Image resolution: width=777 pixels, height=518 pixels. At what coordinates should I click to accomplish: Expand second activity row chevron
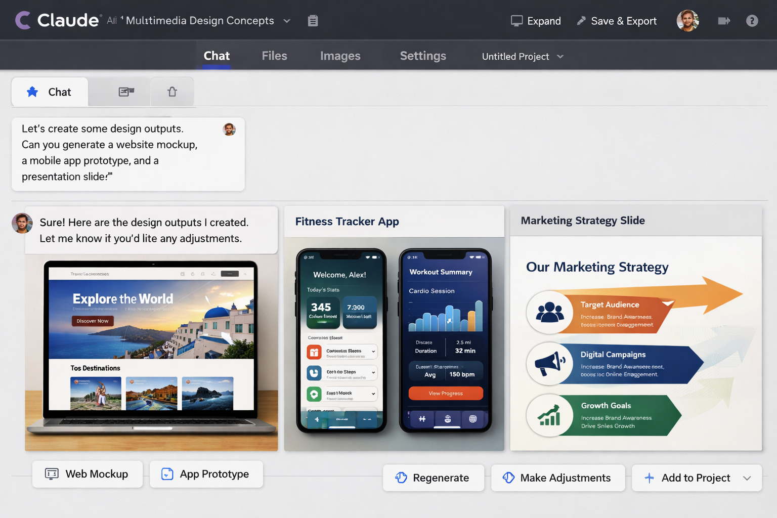click(373, 373)
